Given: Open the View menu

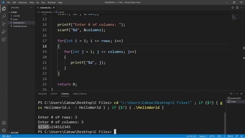Looking at the screenshot, I should click(31, 2).
